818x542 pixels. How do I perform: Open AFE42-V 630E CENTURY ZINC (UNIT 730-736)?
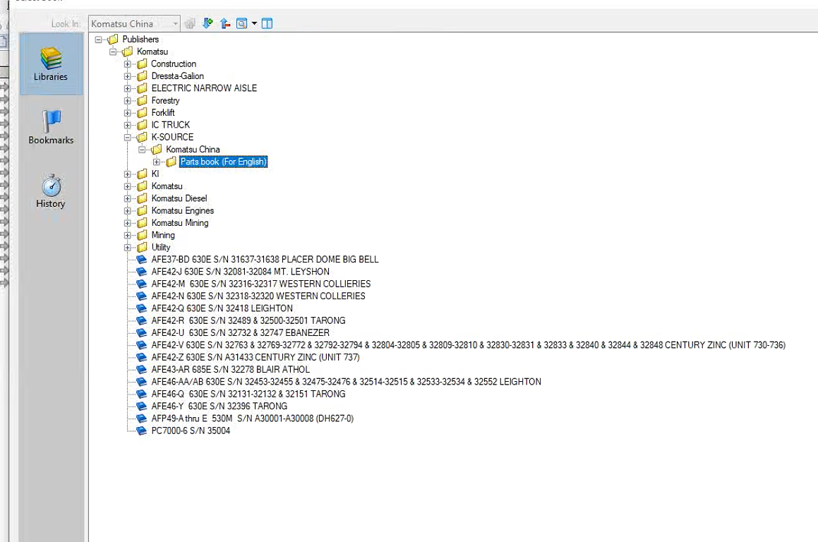pyautogui.click(x=469, y=345)
